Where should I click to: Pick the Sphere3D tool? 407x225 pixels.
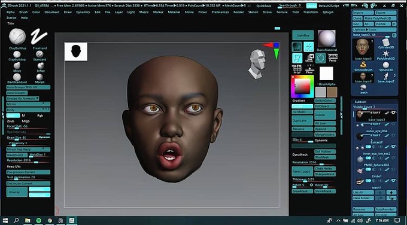385,66
